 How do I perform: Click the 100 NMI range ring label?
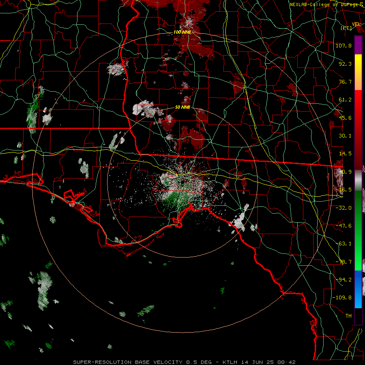[x=182, y=32]
